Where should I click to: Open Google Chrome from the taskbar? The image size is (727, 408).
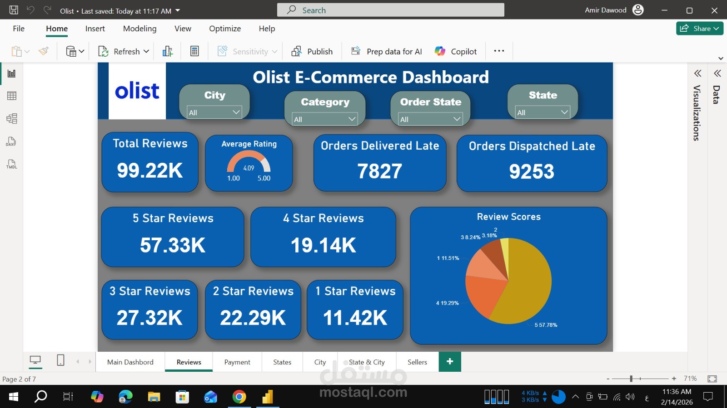point(239,397)
